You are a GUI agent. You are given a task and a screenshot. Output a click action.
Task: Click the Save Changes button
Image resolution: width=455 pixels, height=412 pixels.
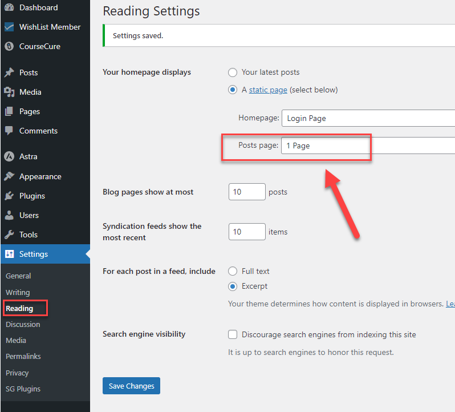[132, 386]
